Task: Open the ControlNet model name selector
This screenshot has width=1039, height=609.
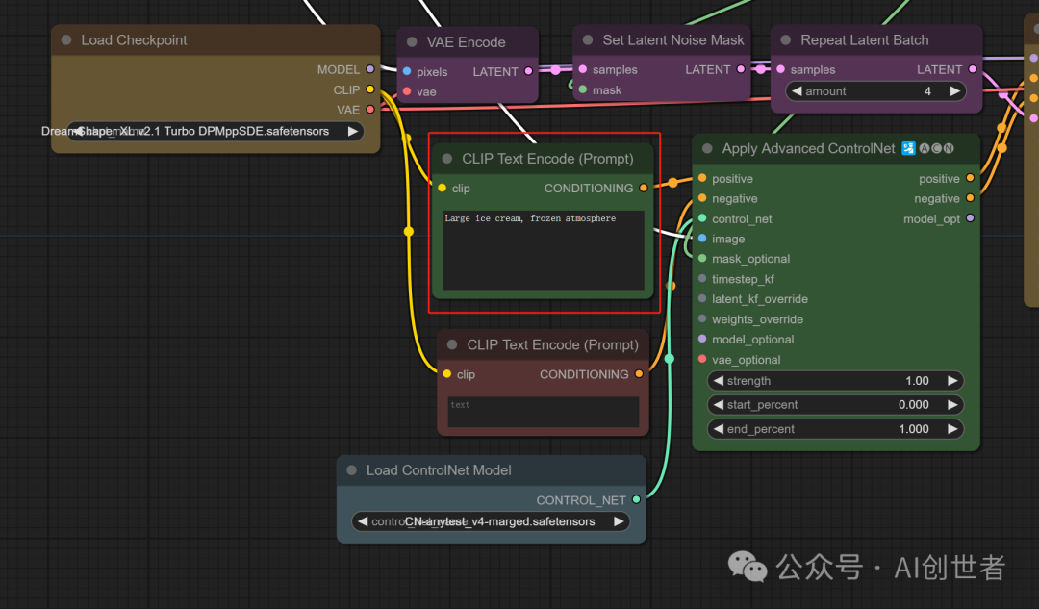Action: click(491, 521)
